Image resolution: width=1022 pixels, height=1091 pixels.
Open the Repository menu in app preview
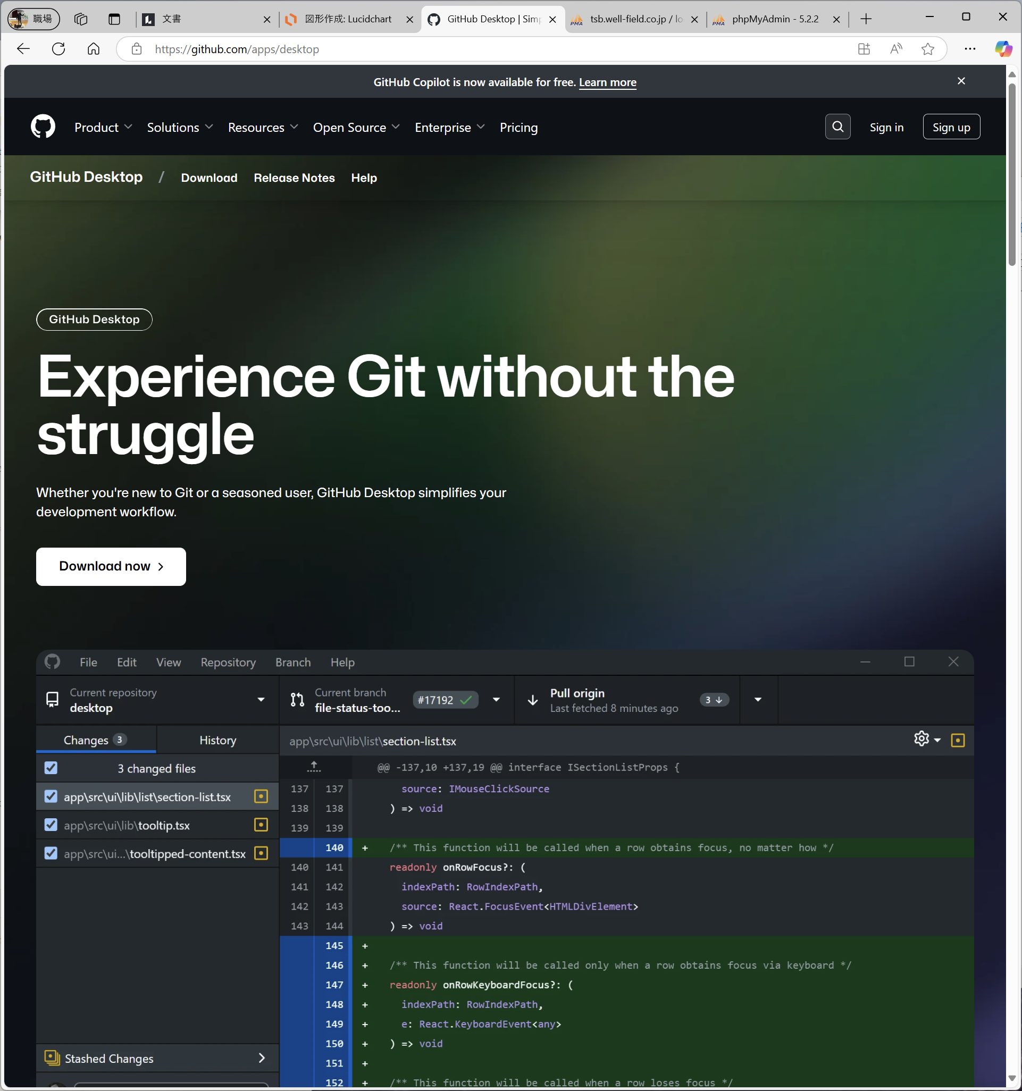(x=228, y=662)
